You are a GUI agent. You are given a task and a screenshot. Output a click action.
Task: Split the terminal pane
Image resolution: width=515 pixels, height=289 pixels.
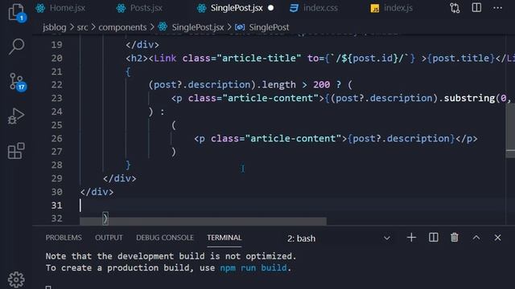coord(433,238)
